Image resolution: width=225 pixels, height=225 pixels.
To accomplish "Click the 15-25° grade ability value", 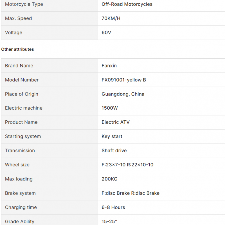I will click(109, 221).
